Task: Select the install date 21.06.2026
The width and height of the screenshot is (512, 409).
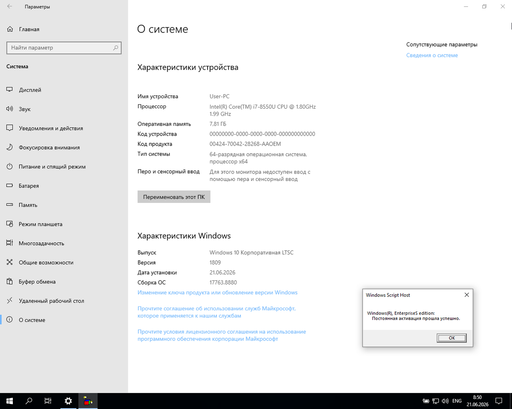Action: [222, 273]
